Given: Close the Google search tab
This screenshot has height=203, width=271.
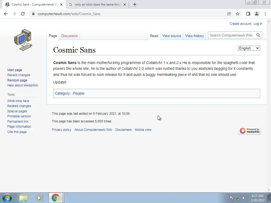Looking at the screenshot, I should [x=125, y=4].
